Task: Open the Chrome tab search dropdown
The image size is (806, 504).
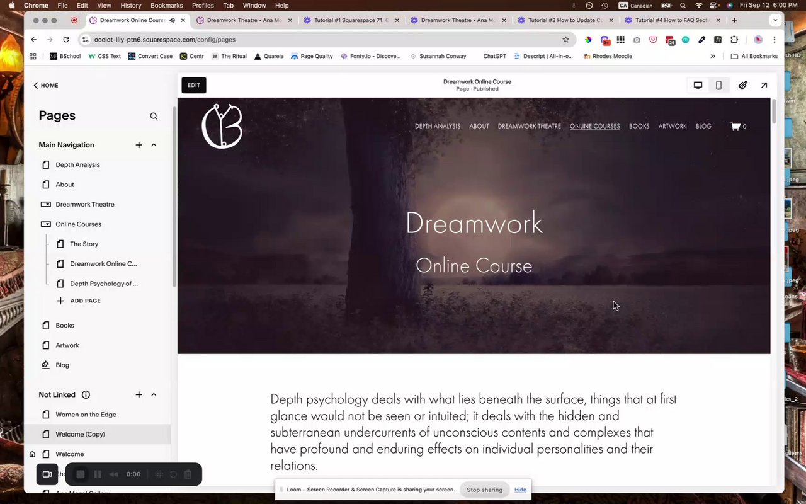Action: pyautogui.click(x=775, y=20)
